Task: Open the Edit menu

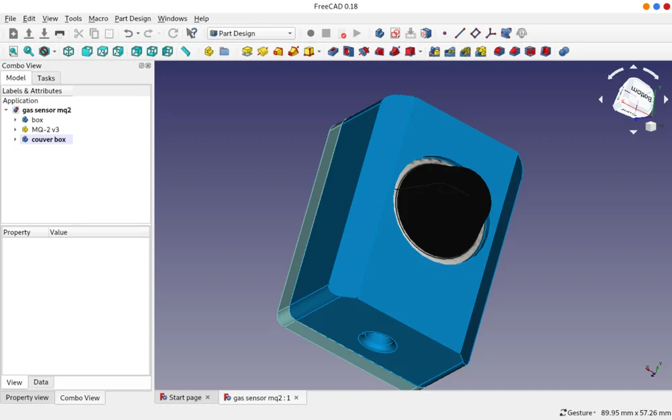Action: [x=29, y=18]
